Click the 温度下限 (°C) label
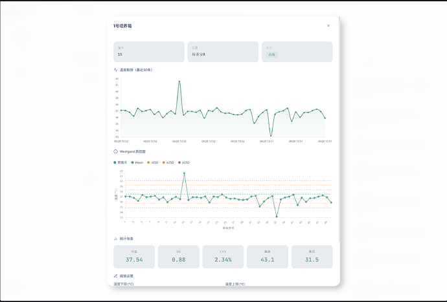Image resolution: width=447 pixels, height=302 pixels. [124, 284]
